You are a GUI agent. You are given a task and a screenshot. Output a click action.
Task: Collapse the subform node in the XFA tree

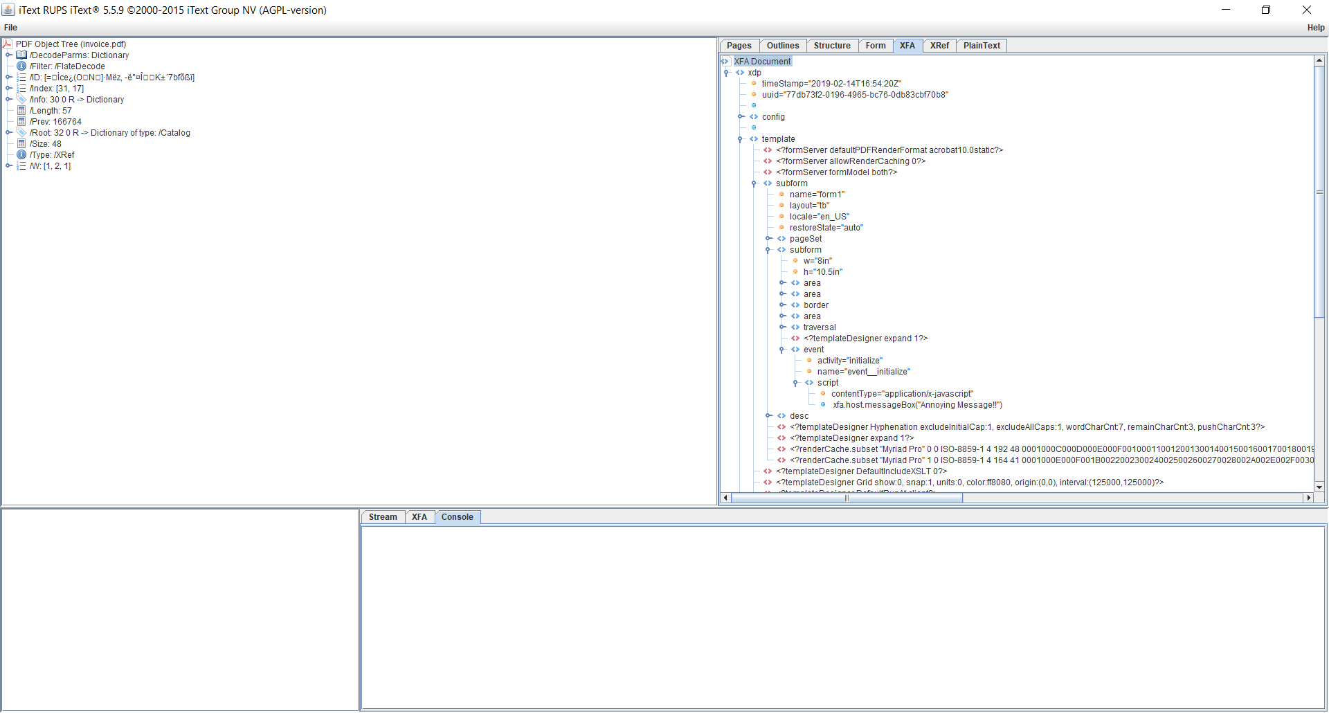click(754, 183)
